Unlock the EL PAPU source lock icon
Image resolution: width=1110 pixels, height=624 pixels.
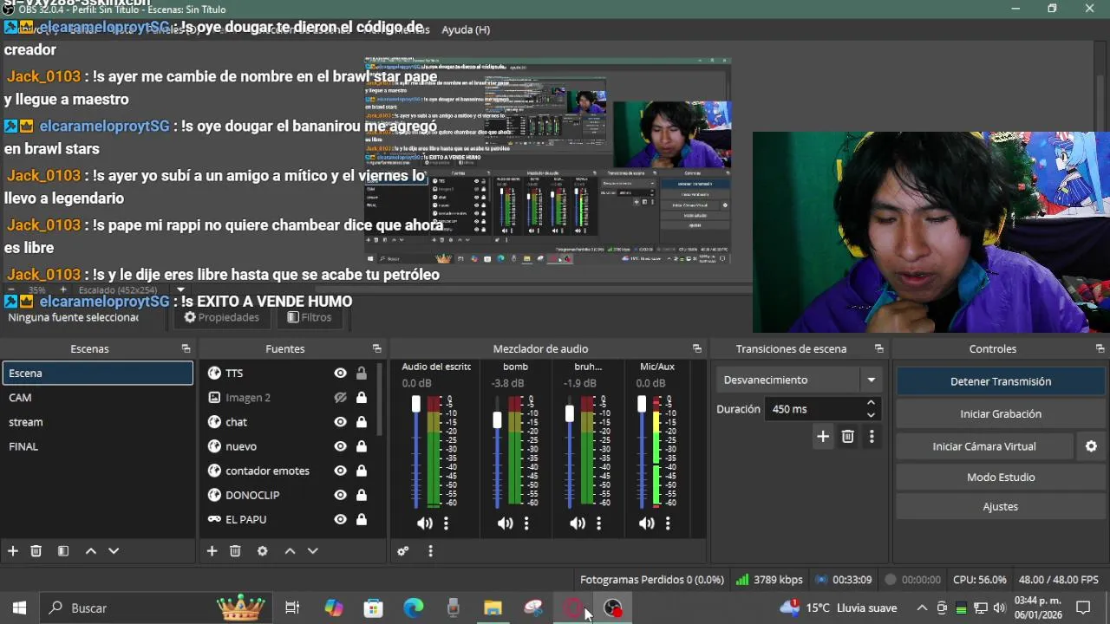tap(361, 519)
